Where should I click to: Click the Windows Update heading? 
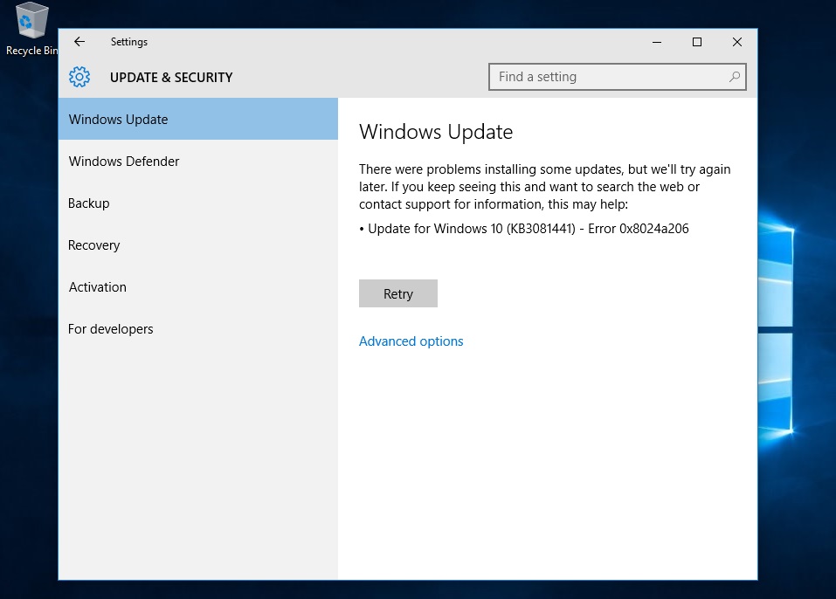coord(436,132)
